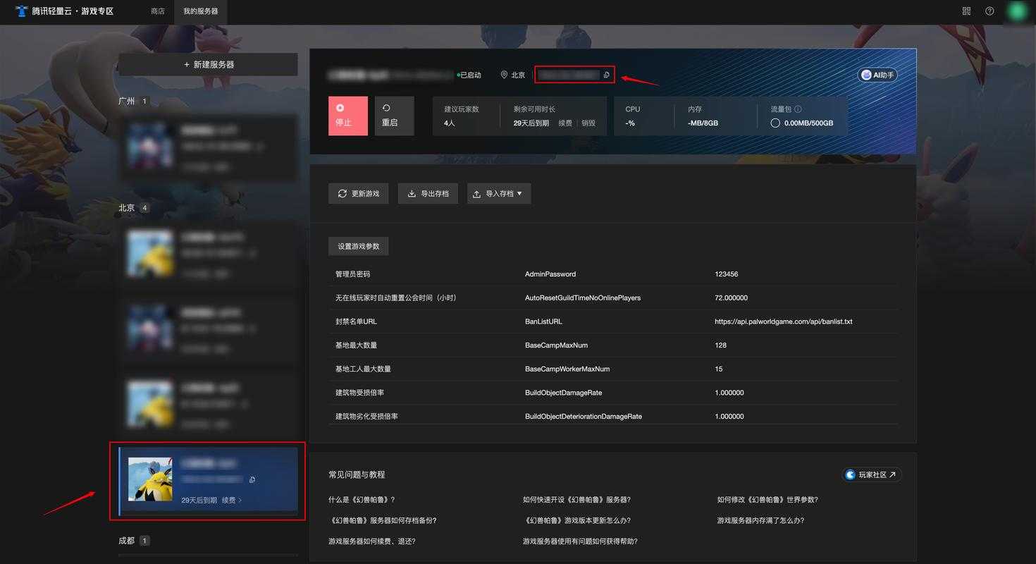The width and height of the screenshot is (1036, 564).
Task: Click 续费 in the remaining time panel
Action: pos(565,123)
